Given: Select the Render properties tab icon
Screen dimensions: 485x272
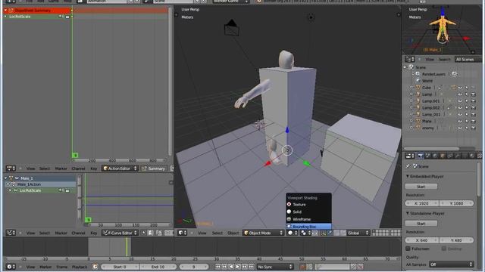Looking at the screenshot, I should [421, 156].
